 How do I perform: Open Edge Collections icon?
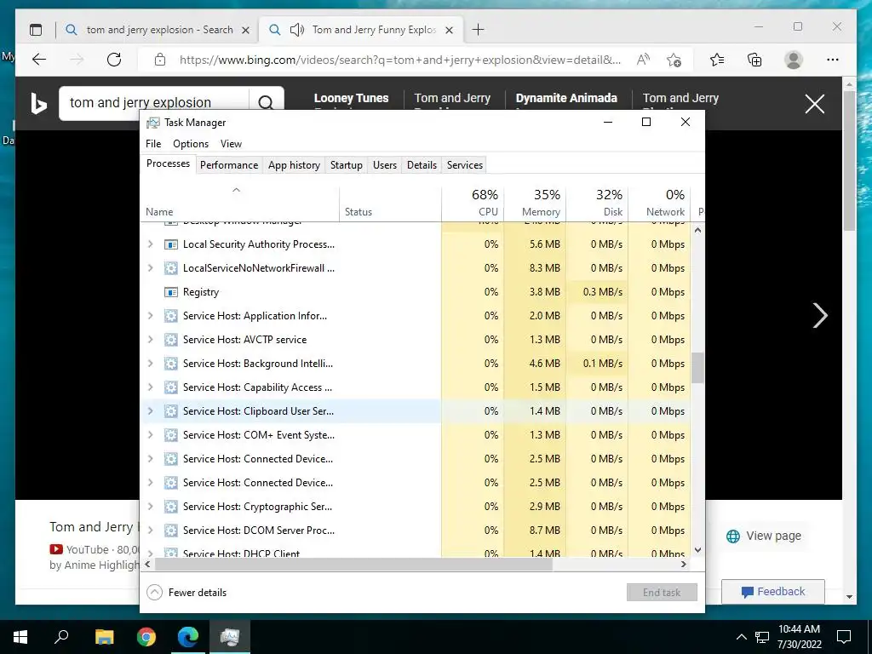pos(754,60)
